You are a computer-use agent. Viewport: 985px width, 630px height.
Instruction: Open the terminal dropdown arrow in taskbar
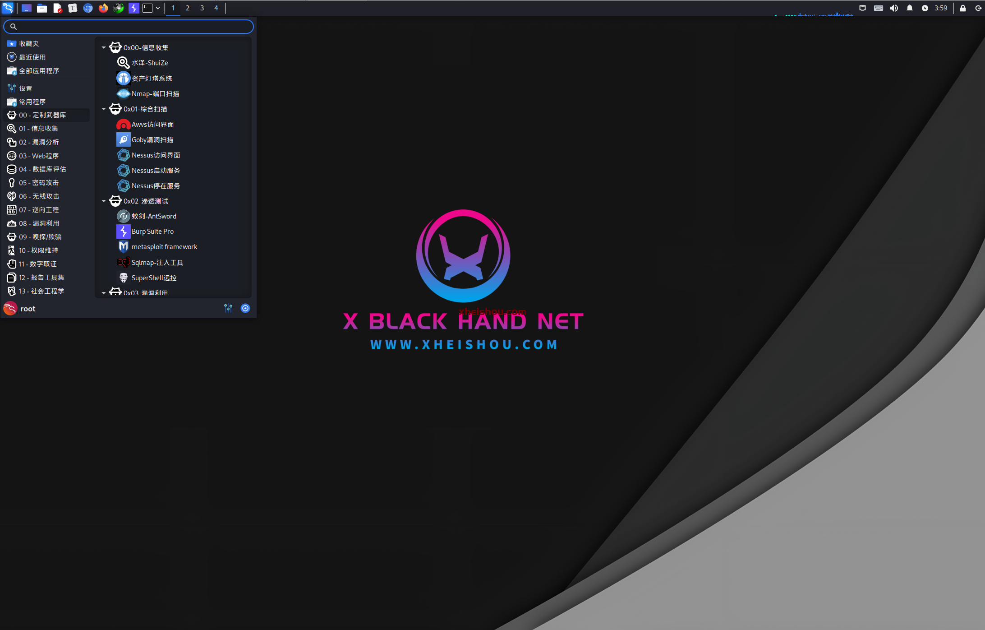(x=158, y=8)
